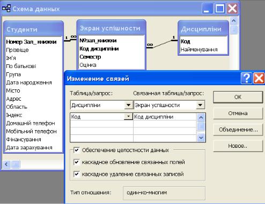Select По батькові field in Студенти

pos(21,66)
